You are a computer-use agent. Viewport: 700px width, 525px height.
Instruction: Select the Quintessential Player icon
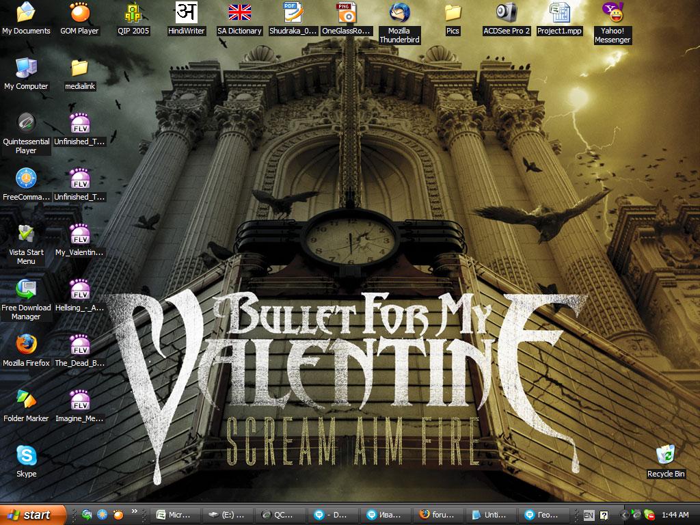pos(27,124)
